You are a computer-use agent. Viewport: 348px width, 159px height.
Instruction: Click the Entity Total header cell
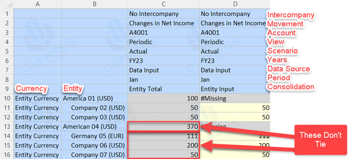164,89
